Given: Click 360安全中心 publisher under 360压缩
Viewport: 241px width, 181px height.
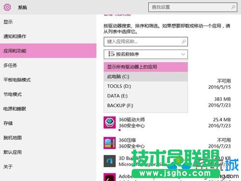Looking at the screenshot, I should (132, 146).
